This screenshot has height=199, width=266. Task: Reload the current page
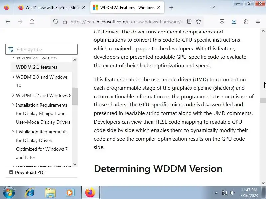32,22
